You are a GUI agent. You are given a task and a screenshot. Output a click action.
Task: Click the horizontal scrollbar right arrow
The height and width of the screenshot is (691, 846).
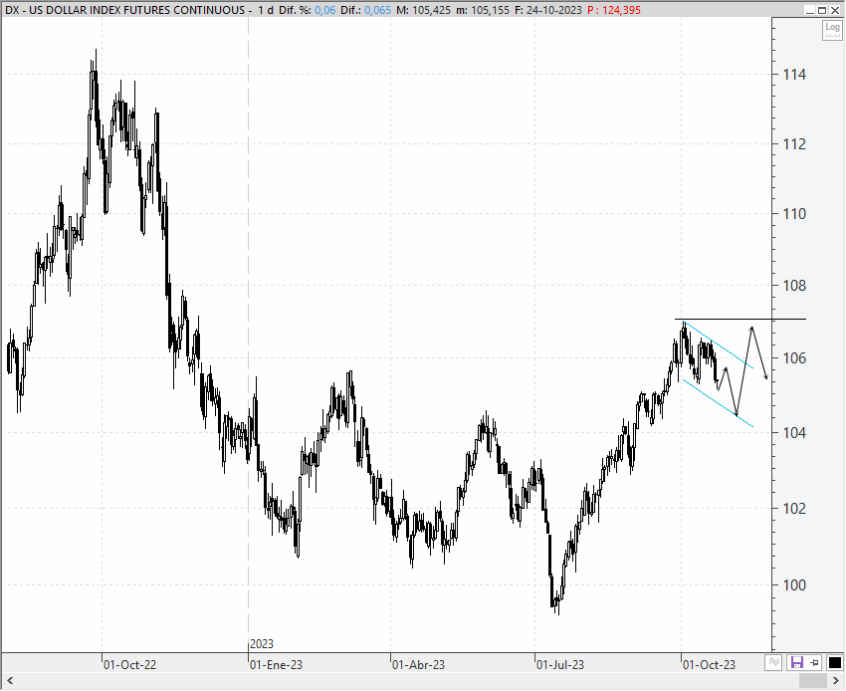(836, 680)
